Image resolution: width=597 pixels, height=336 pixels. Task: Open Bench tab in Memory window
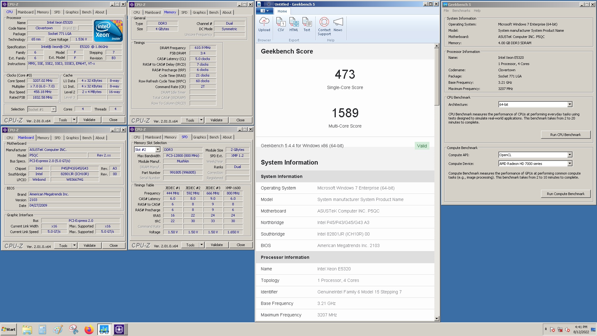[x=214, y=12]
